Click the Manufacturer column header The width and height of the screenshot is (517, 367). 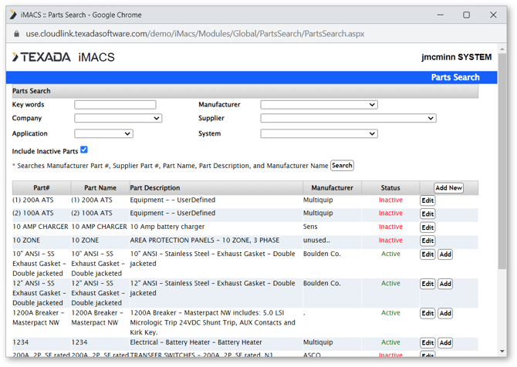(x=332, y=188)
